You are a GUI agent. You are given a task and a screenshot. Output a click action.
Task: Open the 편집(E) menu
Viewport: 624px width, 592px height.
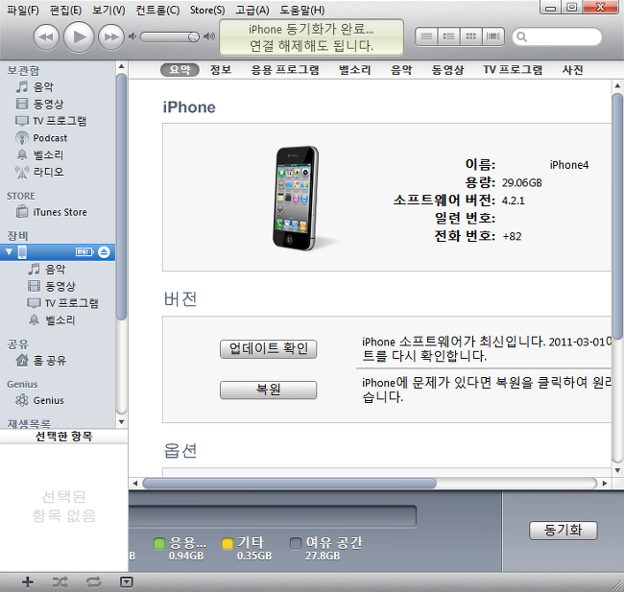pyautogui.click(x=65, y=10)
